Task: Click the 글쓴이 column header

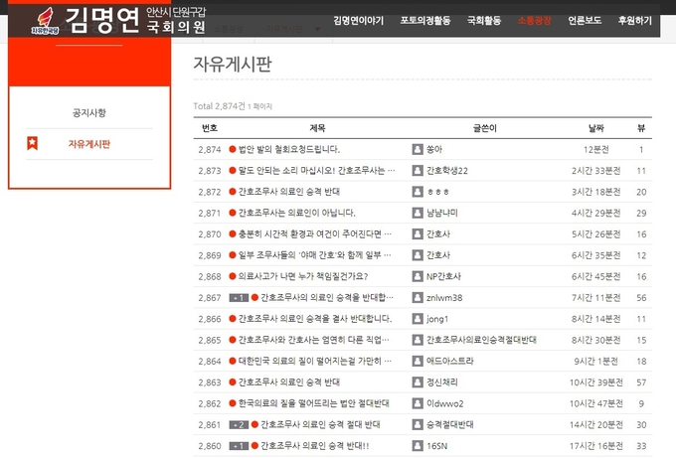Action: click(x=485, y=128)
